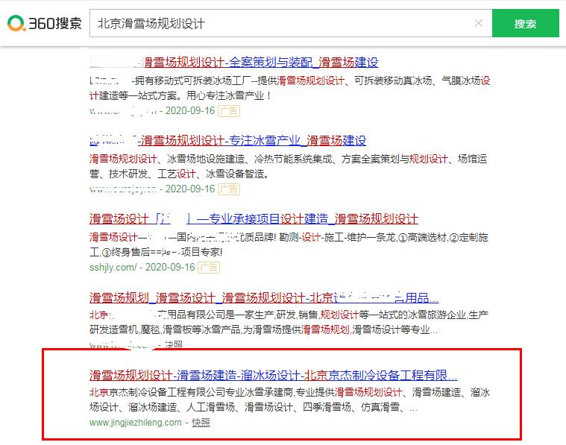Image resolution: width=566 pixels, height=445 pixels.
Task: Focus the search field containing 北京滑雪场规划设计
Action: pos(291,23)
